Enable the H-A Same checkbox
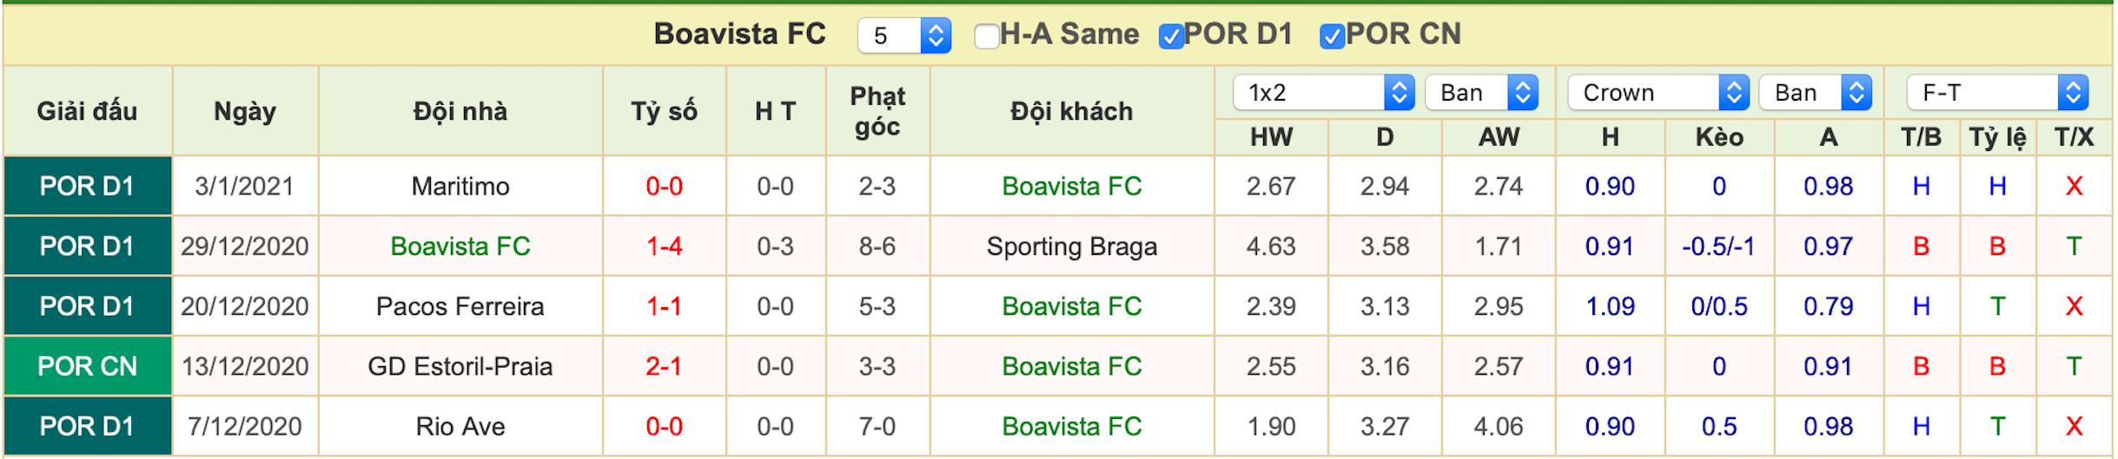Screen dimensions: 2118x459 [x=986, y=36]
